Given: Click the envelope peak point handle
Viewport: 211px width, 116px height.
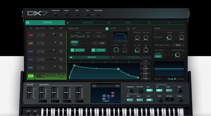Looking at the screenshot, I should [x=74, y=65].
